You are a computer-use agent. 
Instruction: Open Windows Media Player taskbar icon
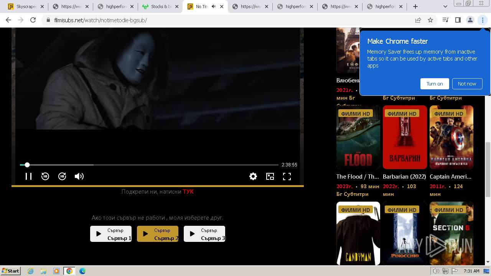pyautogui.click(x=56, y=271)
